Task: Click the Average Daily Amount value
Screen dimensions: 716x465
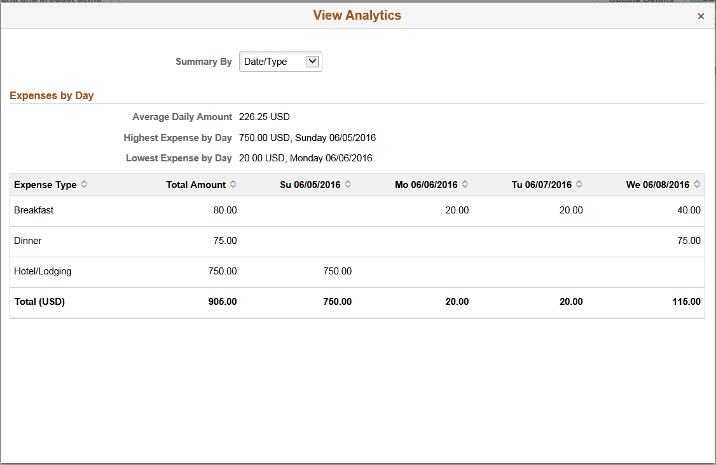Action: 263,116
